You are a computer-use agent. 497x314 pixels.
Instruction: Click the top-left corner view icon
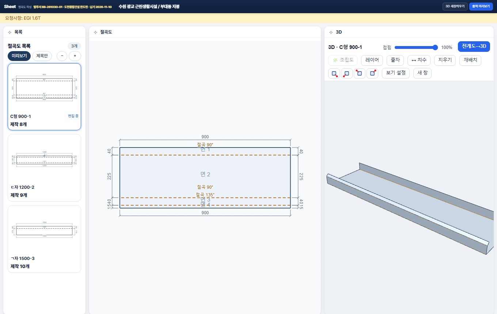click(x=360, y=73)
